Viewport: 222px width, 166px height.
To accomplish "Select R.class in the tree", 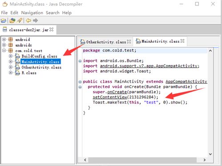I will pyautogui.click(x=29, y=73).
